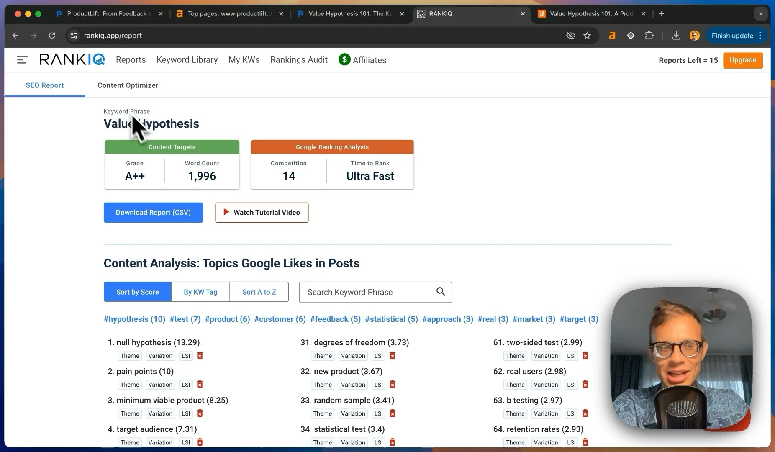The width and height of the screenshot is (775, 452).
Task: Toggle LSI tag for minimum viable product
Action: 186,413
